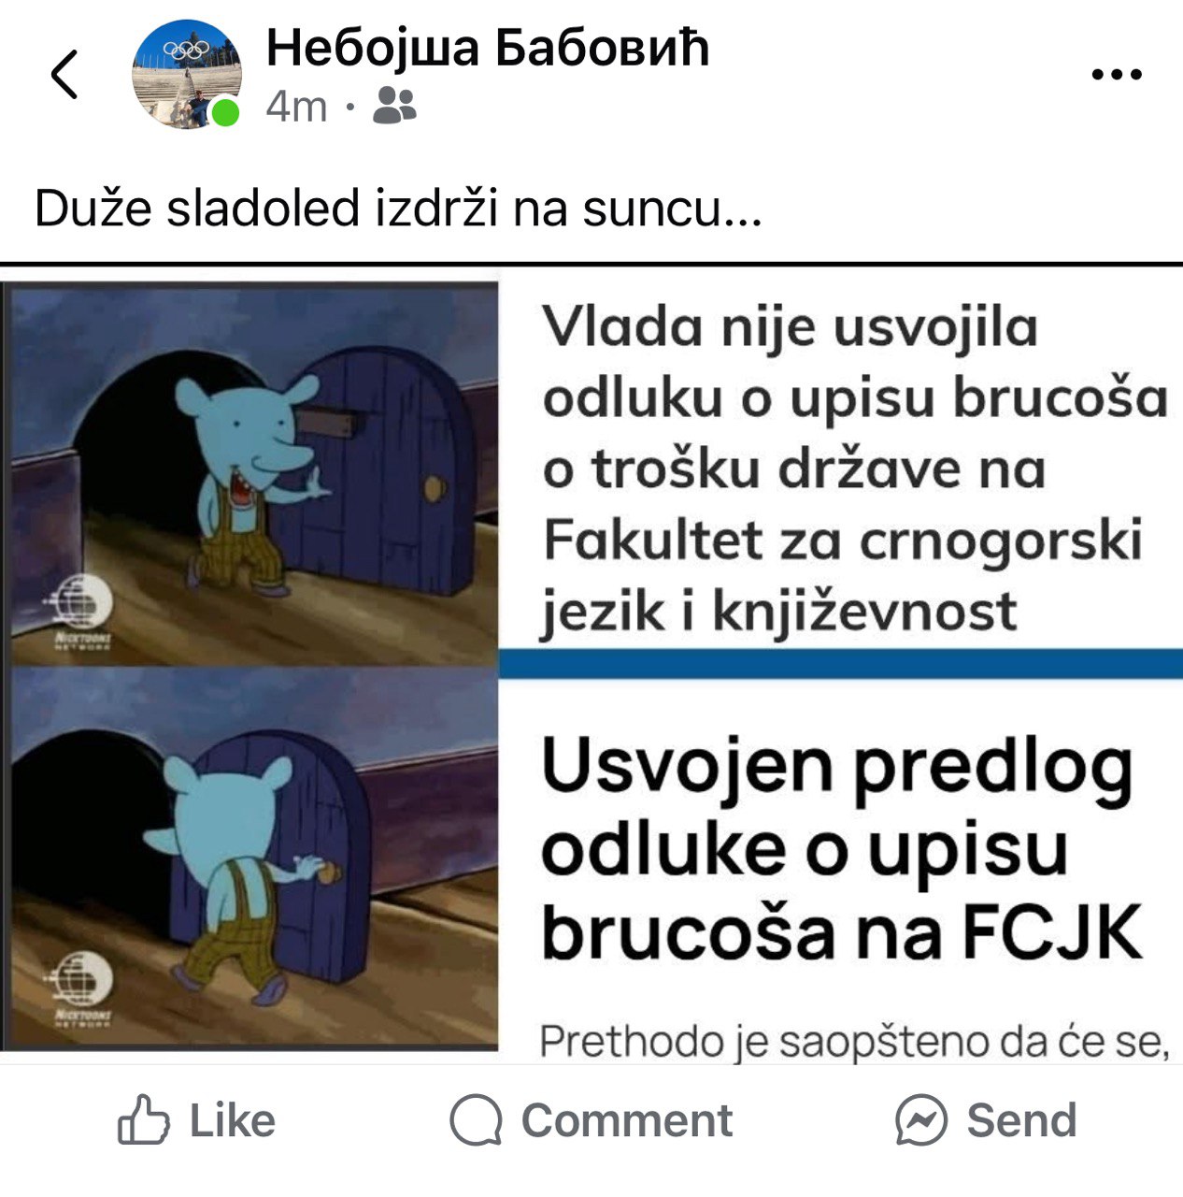The width and height of the screenshot is (1183, 1197).
Task: Tap the friends audience icon
Action: [394, 106]
